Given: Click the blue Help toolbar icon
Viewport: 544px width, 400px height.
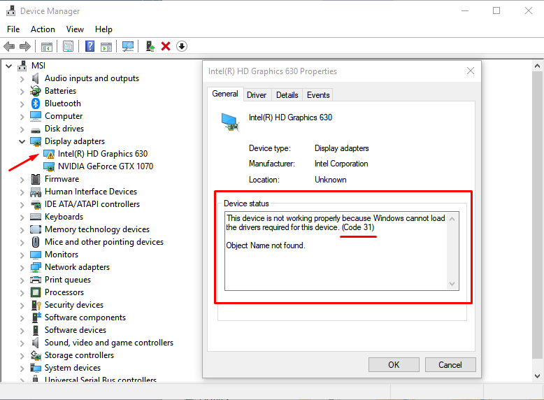Looking at the screenshot, I should 90,46.
